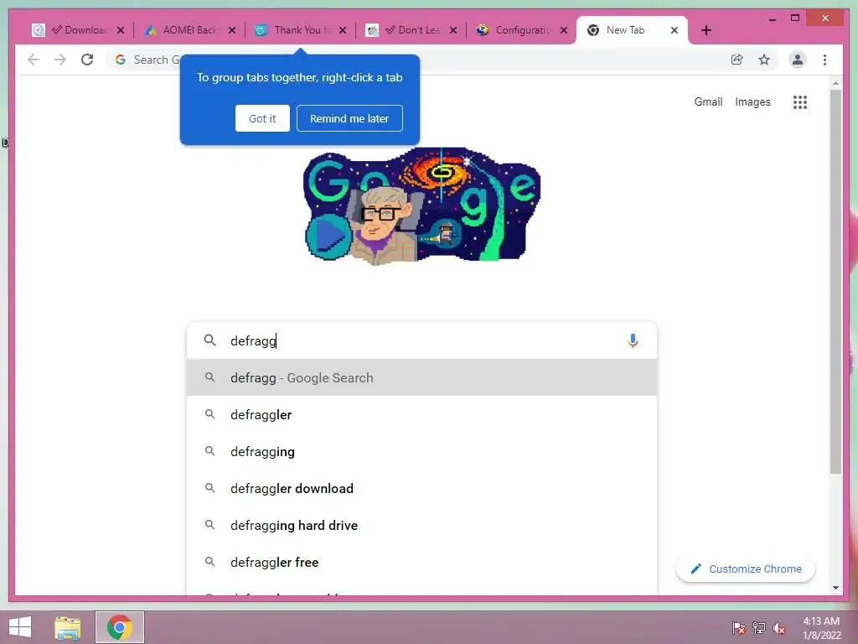
Task: Close the Download tab
Action: coord(121,30)
